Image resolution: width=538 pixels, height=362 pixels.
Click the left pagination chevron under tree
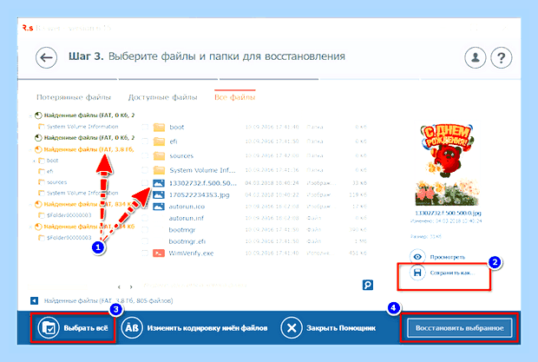pyautogui.click(x=119, y=286)
